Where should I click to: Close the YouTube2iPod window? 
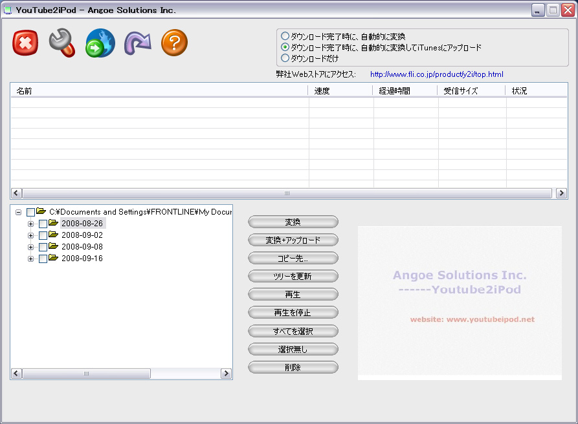pyautogui.click(x=568, y=10)
